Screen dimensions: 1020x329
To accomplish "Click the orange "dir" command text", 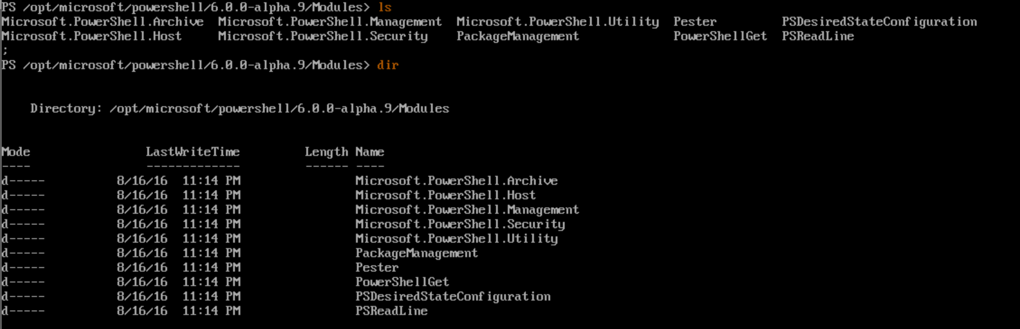I will 388,65.
